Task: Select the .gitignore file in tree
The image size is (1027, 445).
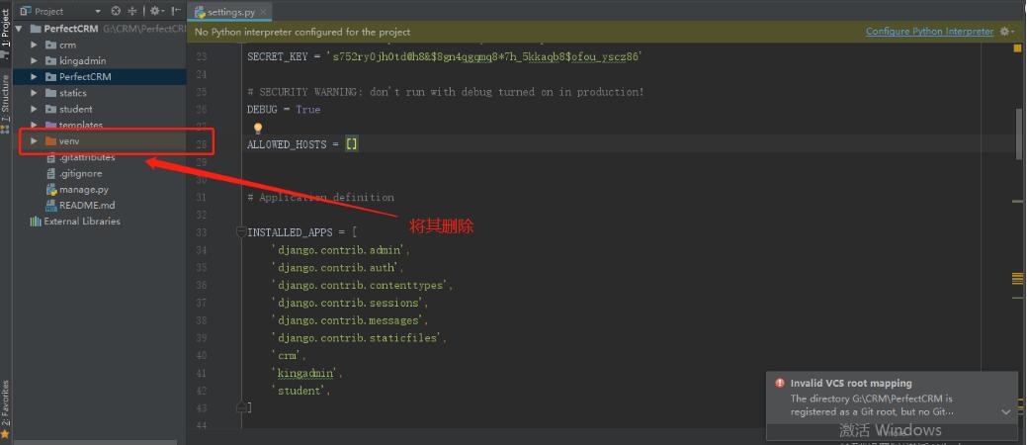Action: coord(80,174)
